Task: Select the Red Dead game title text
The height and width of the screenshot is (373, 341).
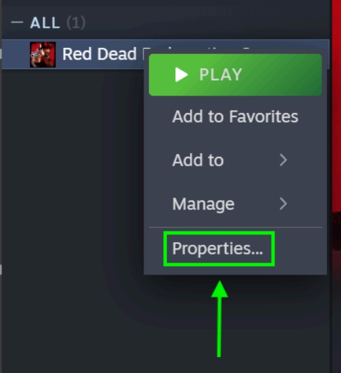Action: pos(99,54)
